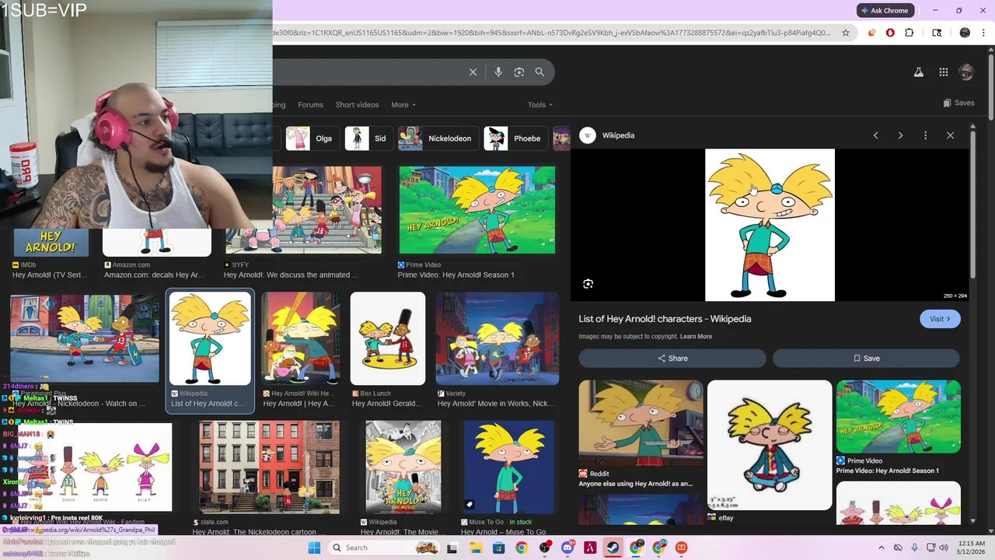Expand the More search filters menu

403,104
